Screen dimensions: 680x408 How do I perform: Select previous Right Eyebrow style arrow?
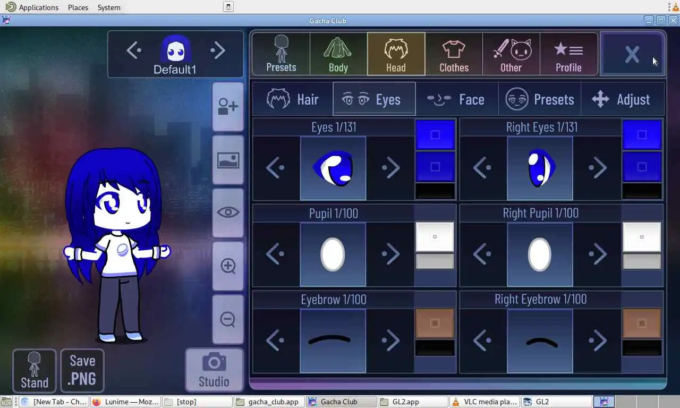click(x=482, y=341)
